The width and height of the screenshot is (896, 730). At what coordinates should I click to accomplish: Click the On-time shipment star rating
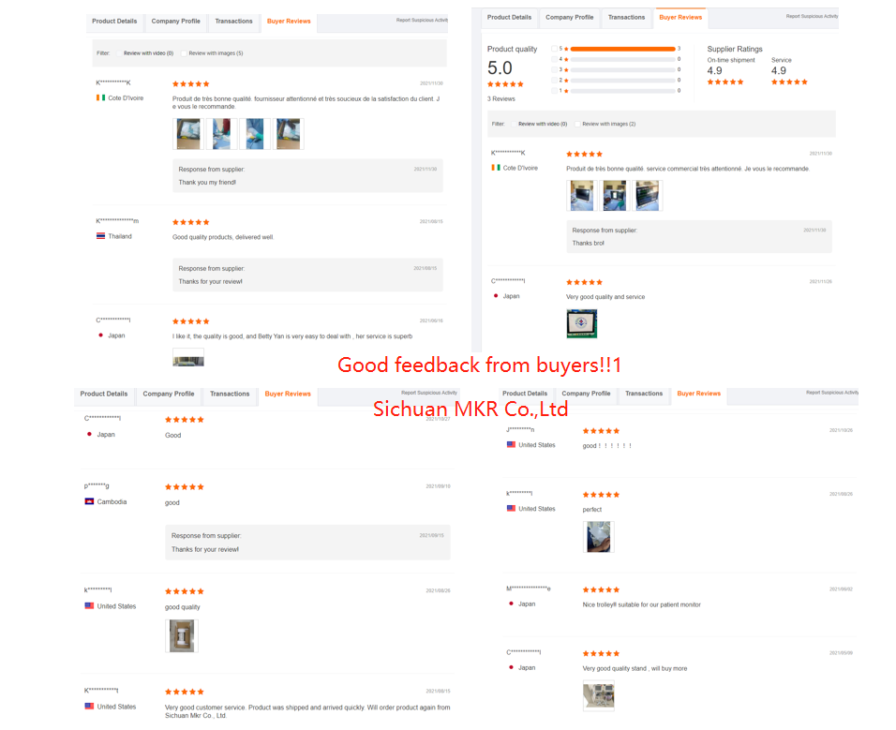(725, 82)
